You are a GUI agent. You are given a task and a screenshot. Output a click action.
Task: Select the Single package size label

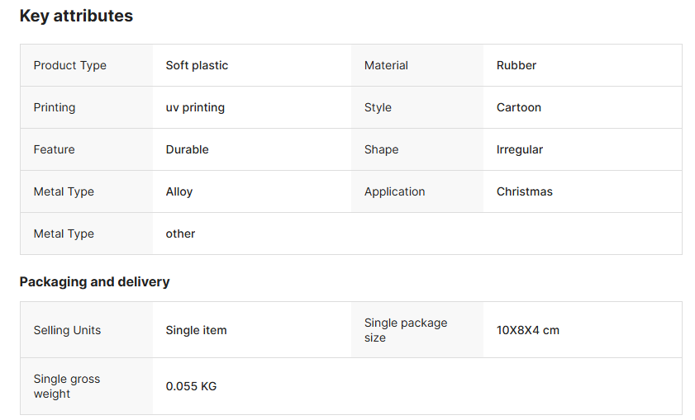[406, 330]
